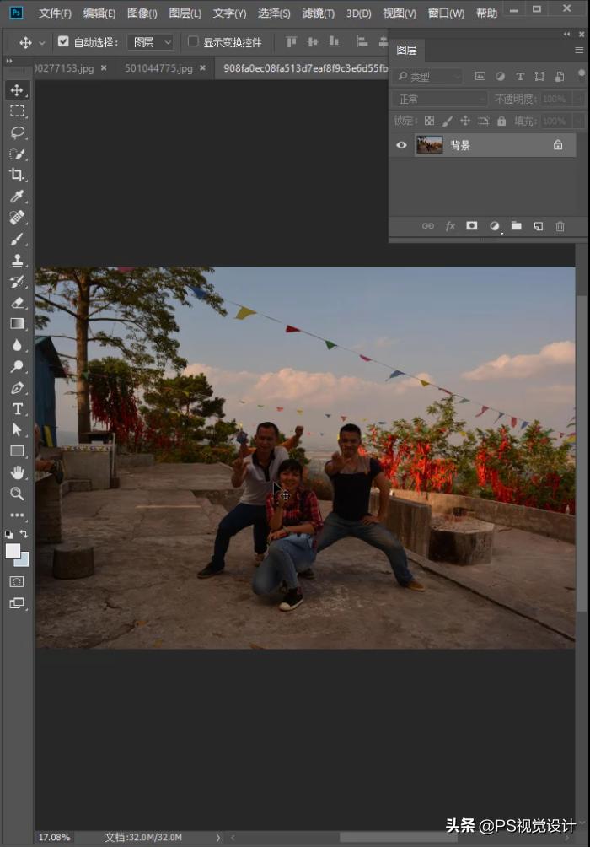Image resolution: width=590 pixels, height=847 pixels.
Task: Create a new layer from Layers panel
Action: point(538,226)
